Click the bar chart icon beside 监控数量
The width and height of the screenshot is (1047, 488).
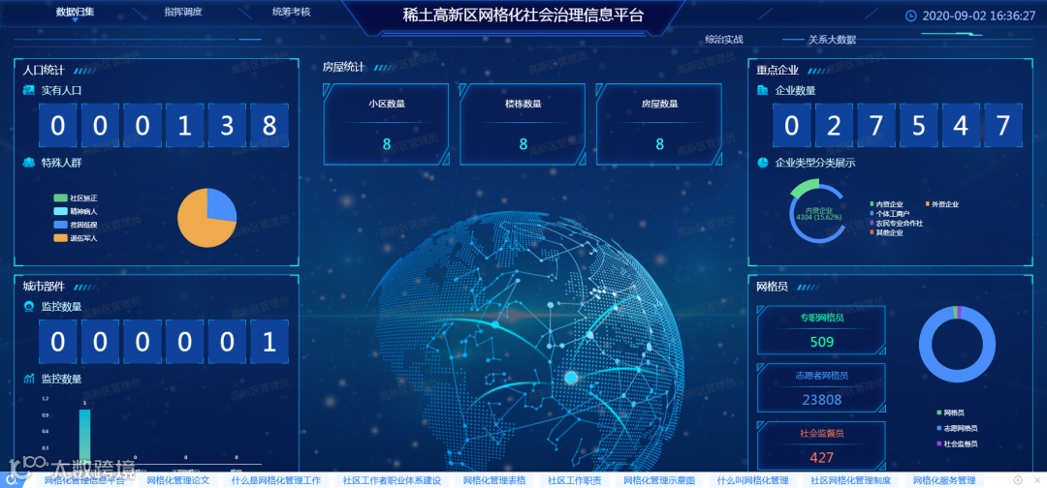pyautogui.click(x=29, y=379)
